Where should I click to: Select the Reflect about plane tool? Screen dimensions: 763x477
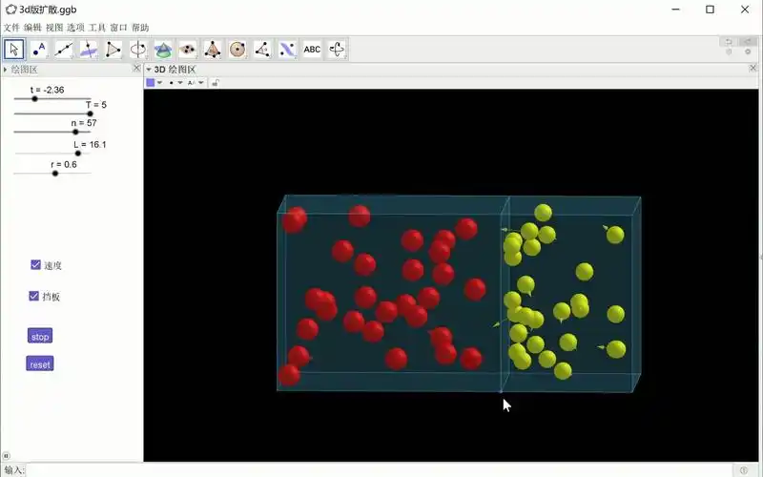click(x=287, y=50)
